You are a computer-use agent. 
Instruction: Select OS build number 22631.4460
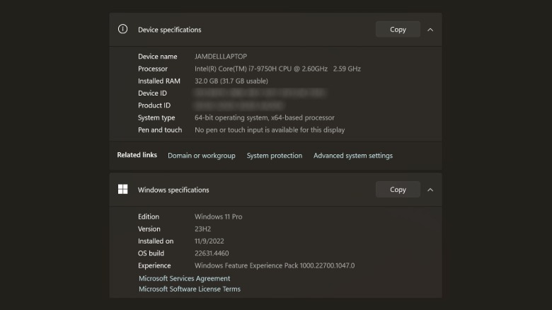pyautogui.click(x=212, y=253)
